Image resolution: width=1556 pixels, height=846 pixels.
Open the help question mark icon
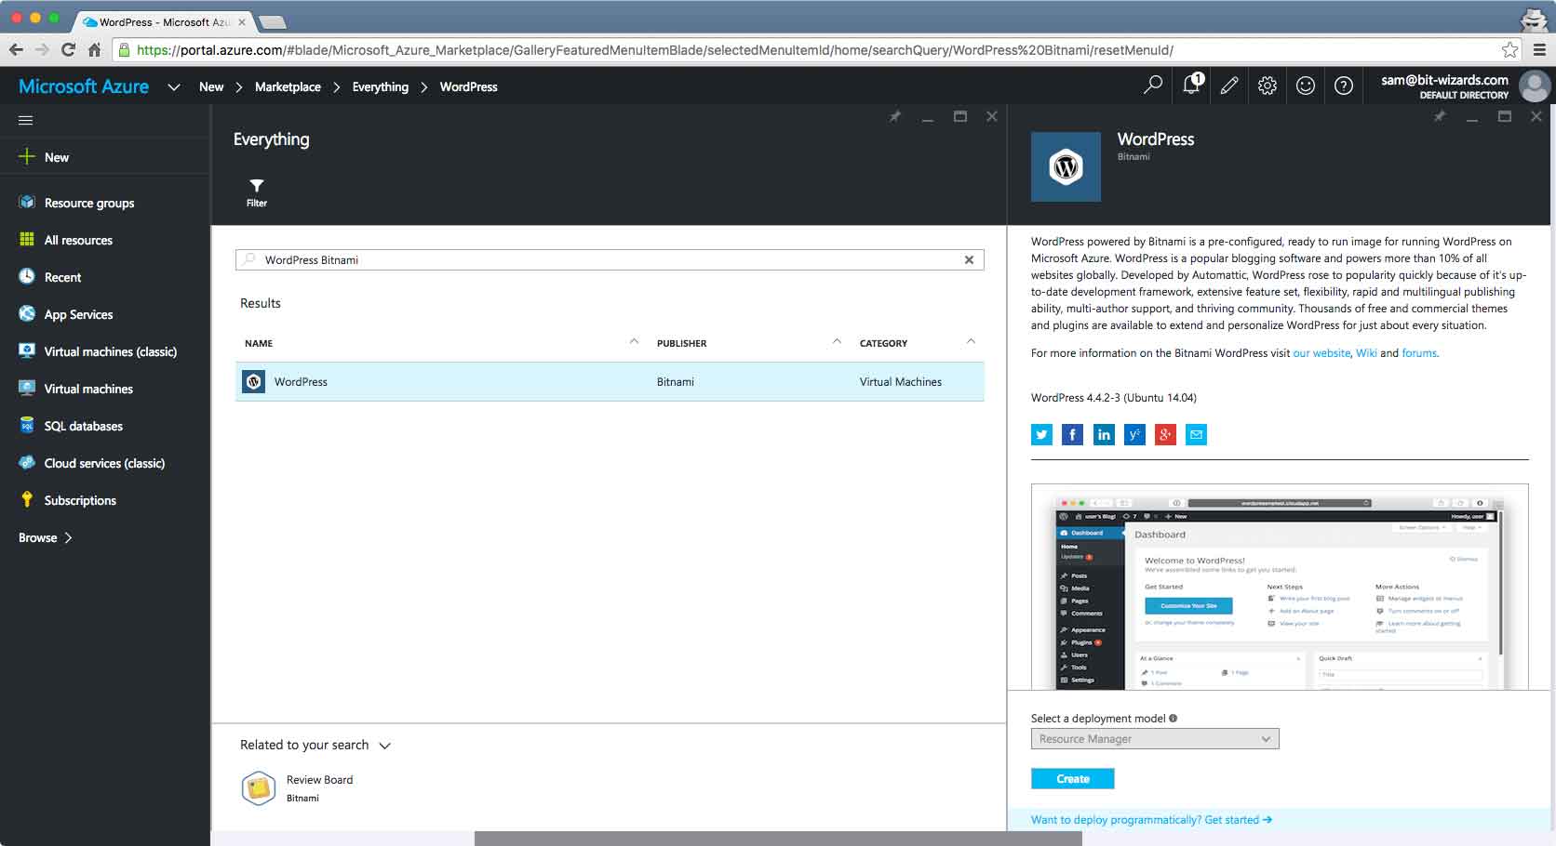pyautogui.click(x=1344, y=86)
